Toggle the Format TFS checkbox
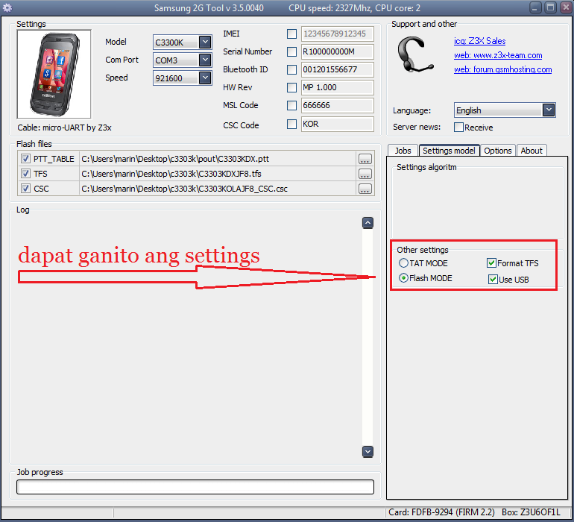Screen dimensions: 574x522 492,263
